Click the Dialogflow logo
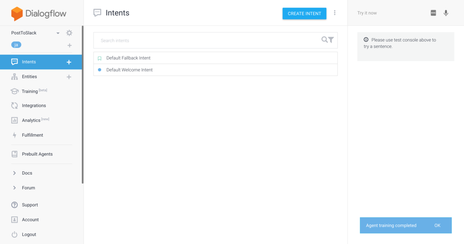Image resolution: width=464 pixels, height=244 pixels. tap(39, 14)
